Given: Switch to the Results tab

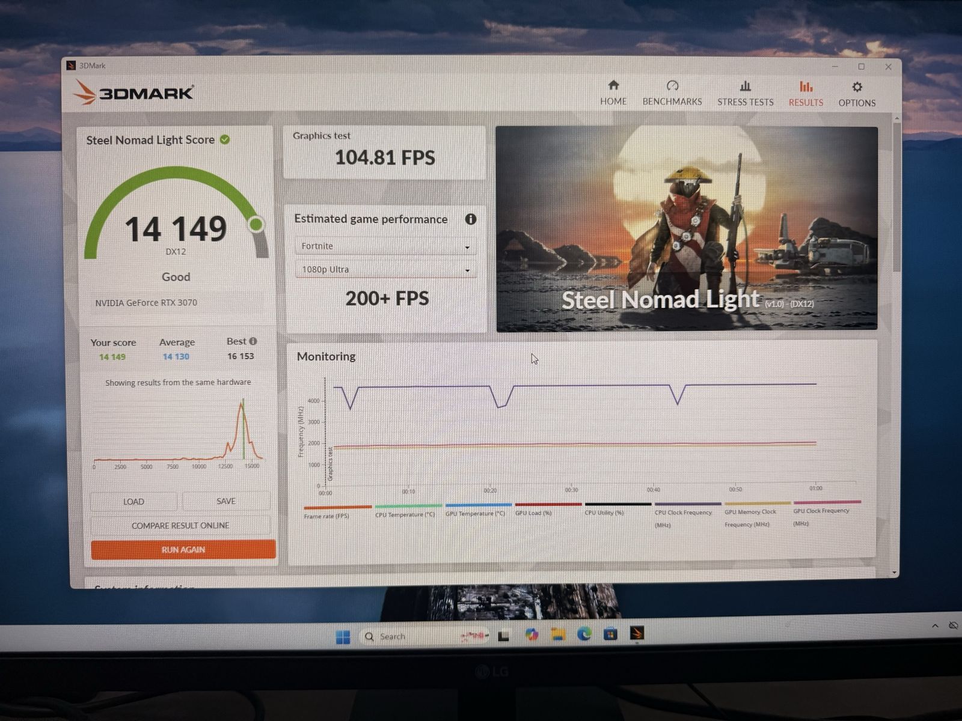Looking at the screenshot, I should (x=806, y=94).
